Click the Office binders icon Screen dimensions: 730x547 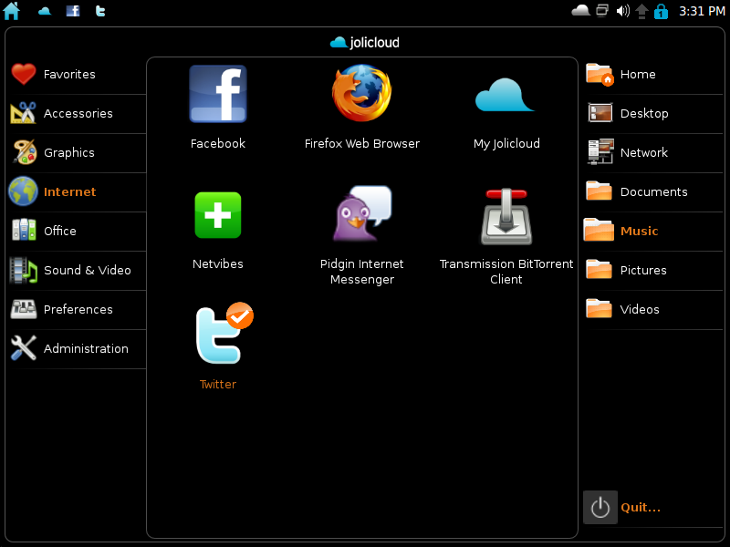pos(24,230)
